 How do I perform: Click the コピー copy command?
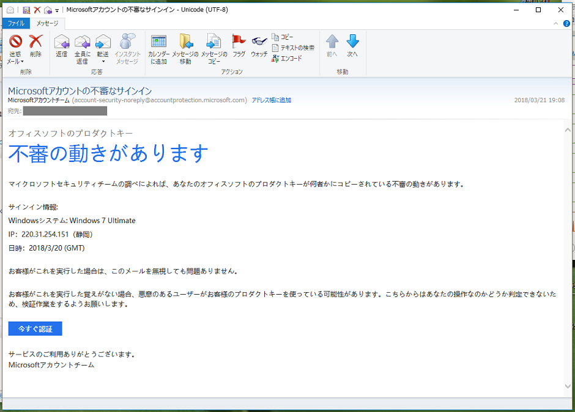(x=283, y=37)
